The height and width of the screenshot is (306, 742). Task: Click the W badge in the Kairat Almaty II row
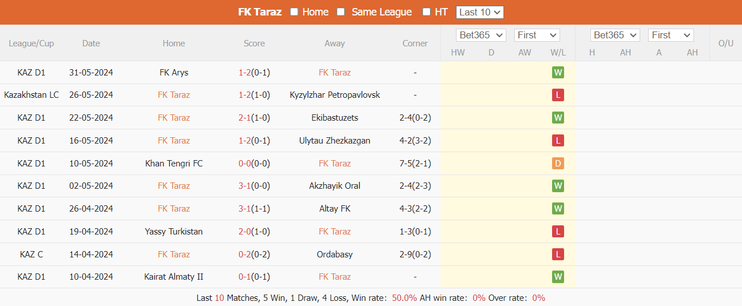point(558,277)
